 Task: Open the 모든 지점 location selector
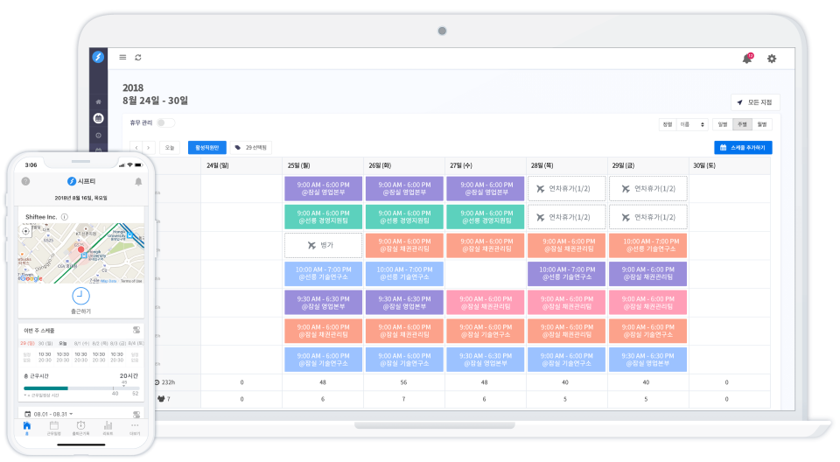coord(755,102)
